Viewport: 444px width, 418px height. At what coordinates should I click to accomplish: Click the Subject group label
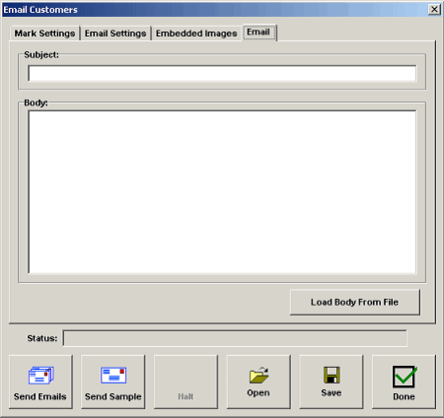(41, 54)
